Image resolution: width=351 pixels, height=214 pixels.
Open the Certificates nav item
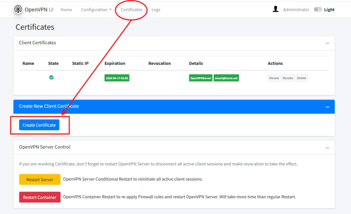pyautogui.click(x=131, y=10)
